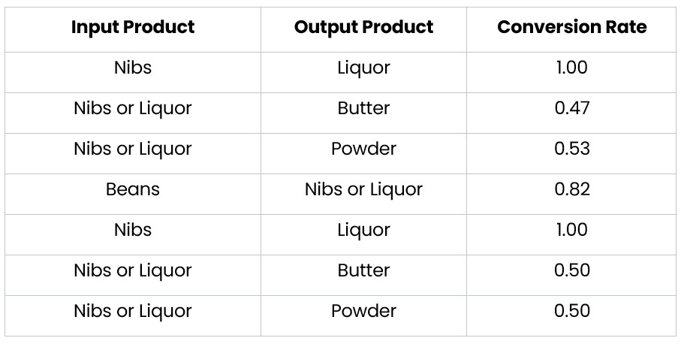This screenshot has width=681, height=344.
Task: Click the 0.82 conversion rate value
Action: 571,189
